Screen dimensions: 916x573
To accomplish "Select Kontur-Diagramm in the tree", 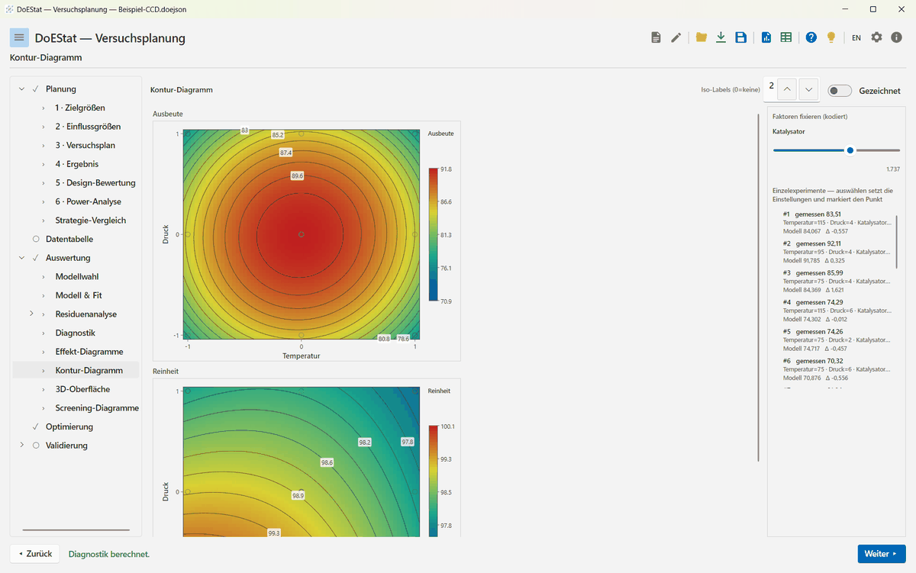I will pyautogui.click(x=89, y=370).
